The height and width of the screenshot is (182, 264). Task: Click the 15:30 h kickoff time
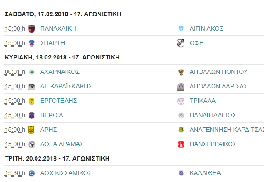click(x=15, y=173)
